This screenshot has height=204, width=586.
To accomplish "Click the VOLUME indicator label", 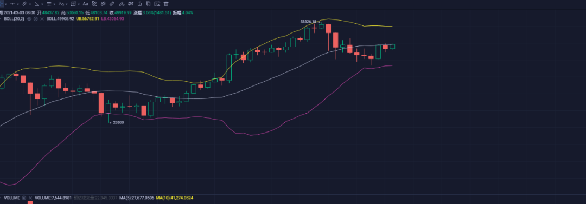I will click(12, 198).
